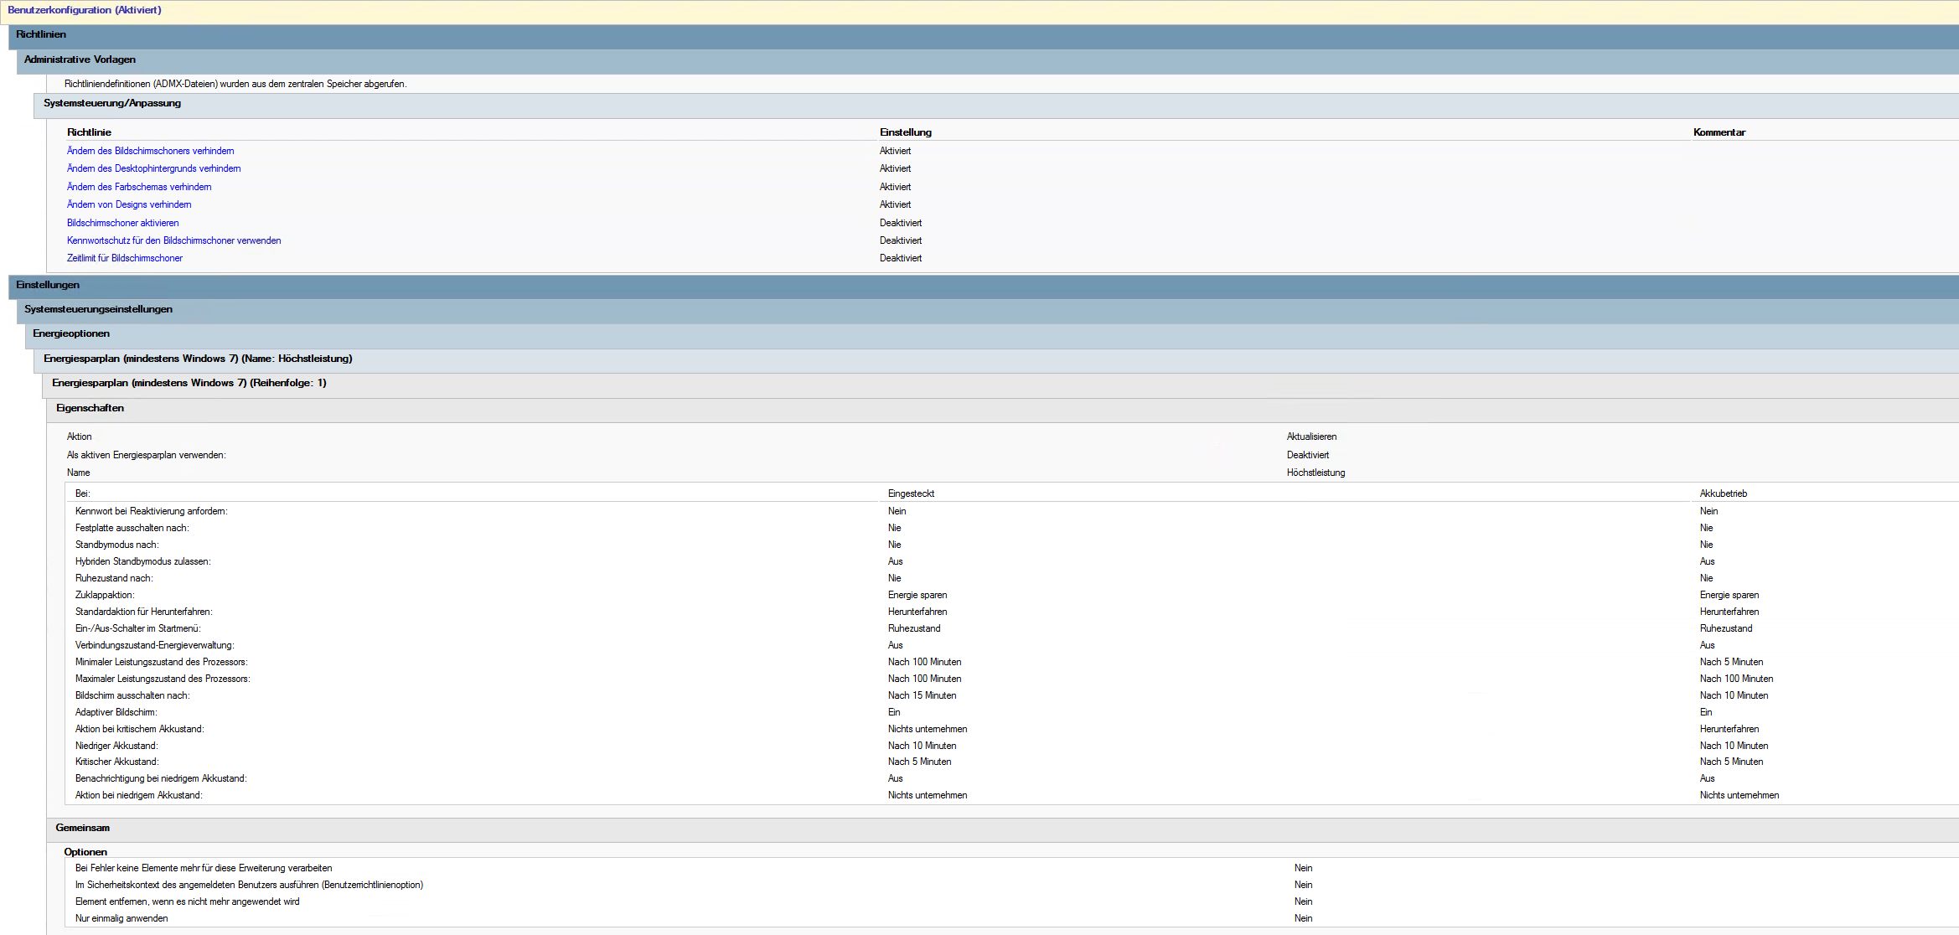Select 'Standbymodus nach:' row label

point(117,545)
